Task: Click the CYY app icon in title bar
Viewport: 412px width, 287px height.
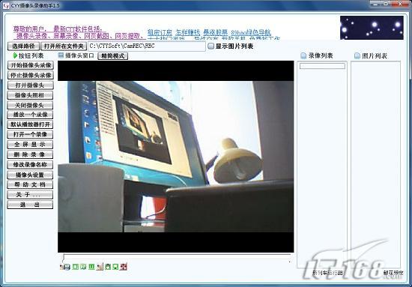Action: [5, 5]
